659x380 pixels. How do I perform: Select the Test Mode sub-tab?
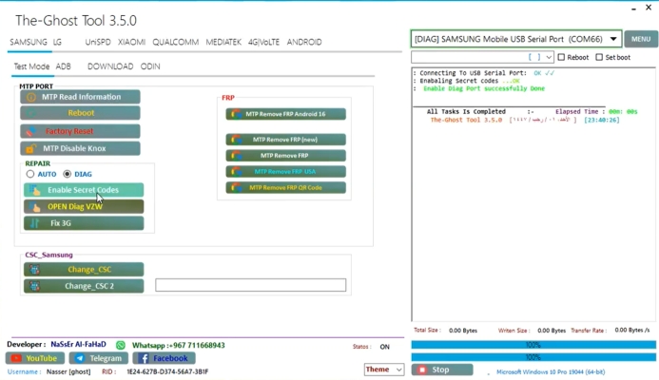pyautogui.click(x=31, y=66)
